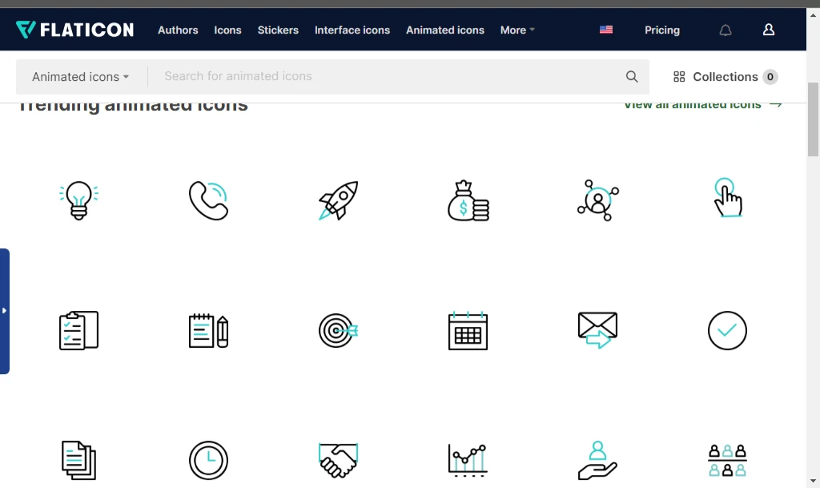Viewport: 820px width, 488px height.
Task: Open the notepad with pencil icon
Action: pos(209,331)
